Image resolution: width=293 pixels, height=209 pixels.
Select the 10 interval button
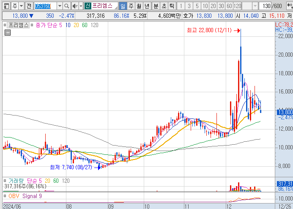click(205, 6)
